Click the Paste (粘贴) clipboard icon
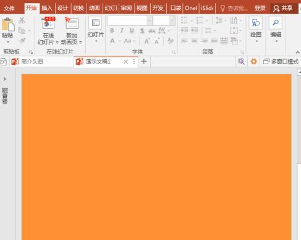 click(8, 24)
